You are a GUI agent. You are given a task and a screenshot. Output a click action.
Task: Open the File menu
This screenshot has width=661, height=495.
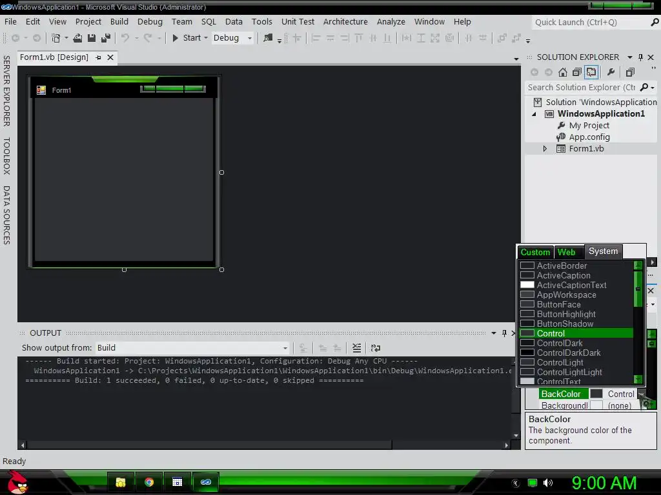[10, 21]
